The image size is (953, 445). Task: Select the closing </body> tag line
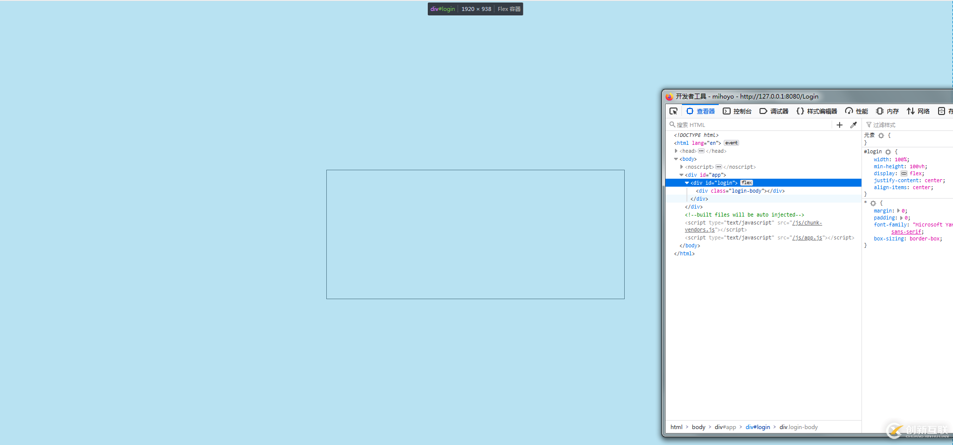coord(690,245)
